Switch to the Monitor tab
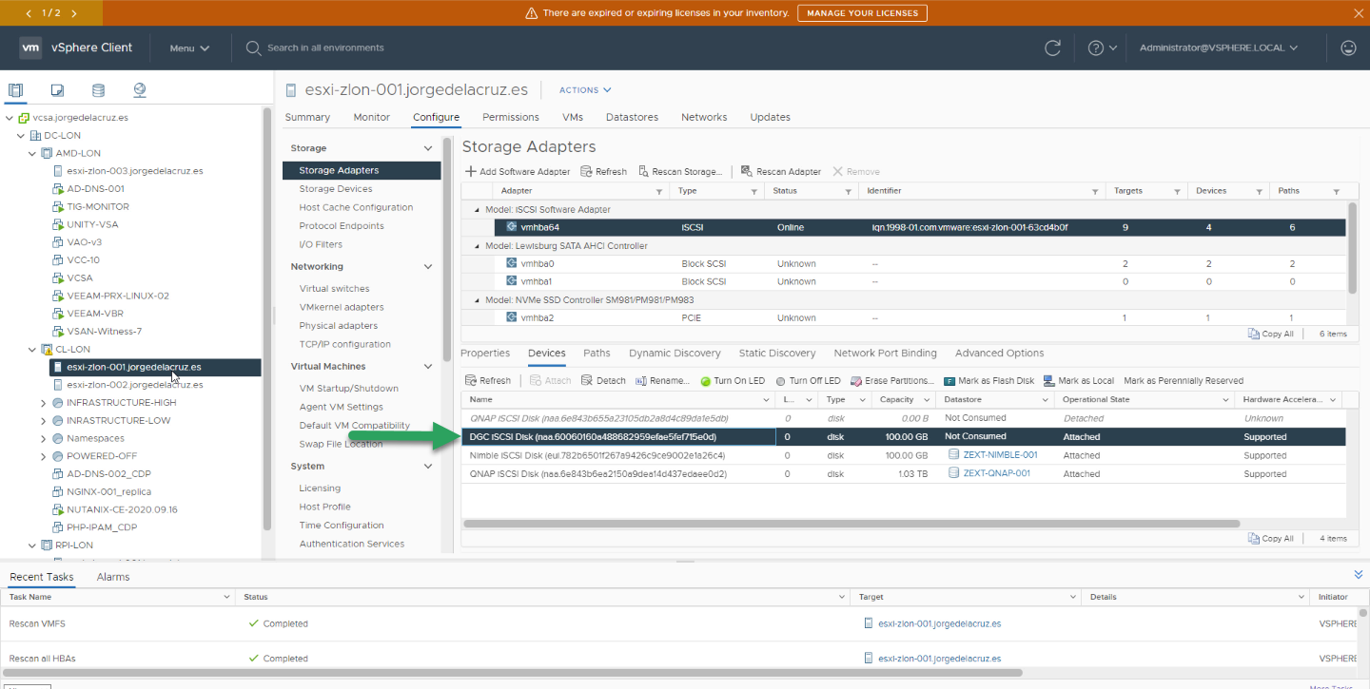 coord(372,117)
